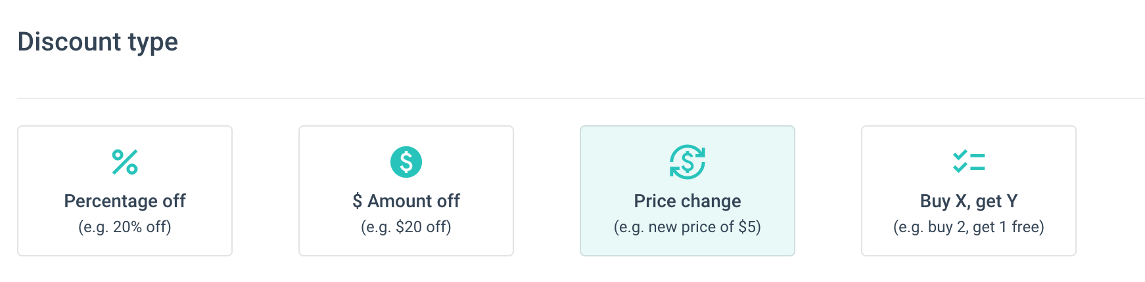Select the "Percentage off" title text
Viewport: 1145px width, 282px height.
point(125,201)
